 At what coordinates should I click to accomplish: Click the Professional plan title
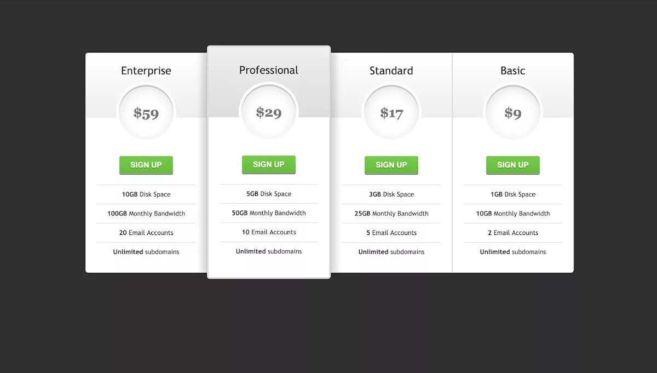269,70
